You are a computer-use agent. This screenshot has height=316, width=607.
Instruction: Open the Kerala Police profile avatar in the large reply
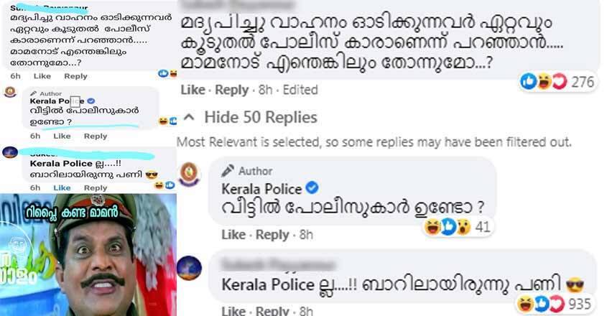pyautogui.click(x=190, y=174)
